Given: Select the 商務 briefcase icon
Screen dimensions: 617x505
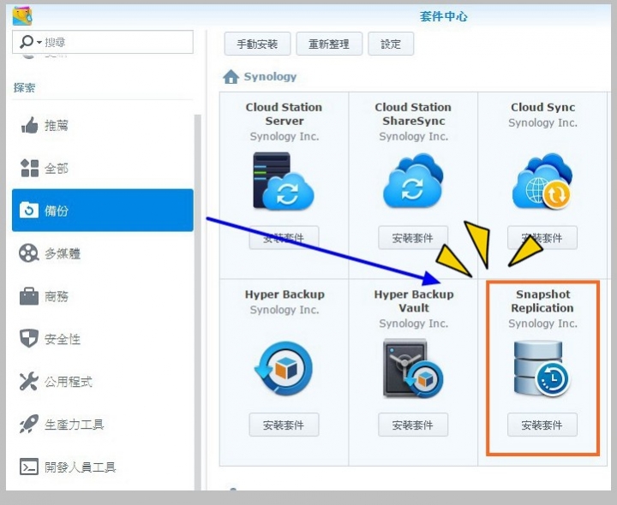Looking at the screenshot, I should (29, 296).
